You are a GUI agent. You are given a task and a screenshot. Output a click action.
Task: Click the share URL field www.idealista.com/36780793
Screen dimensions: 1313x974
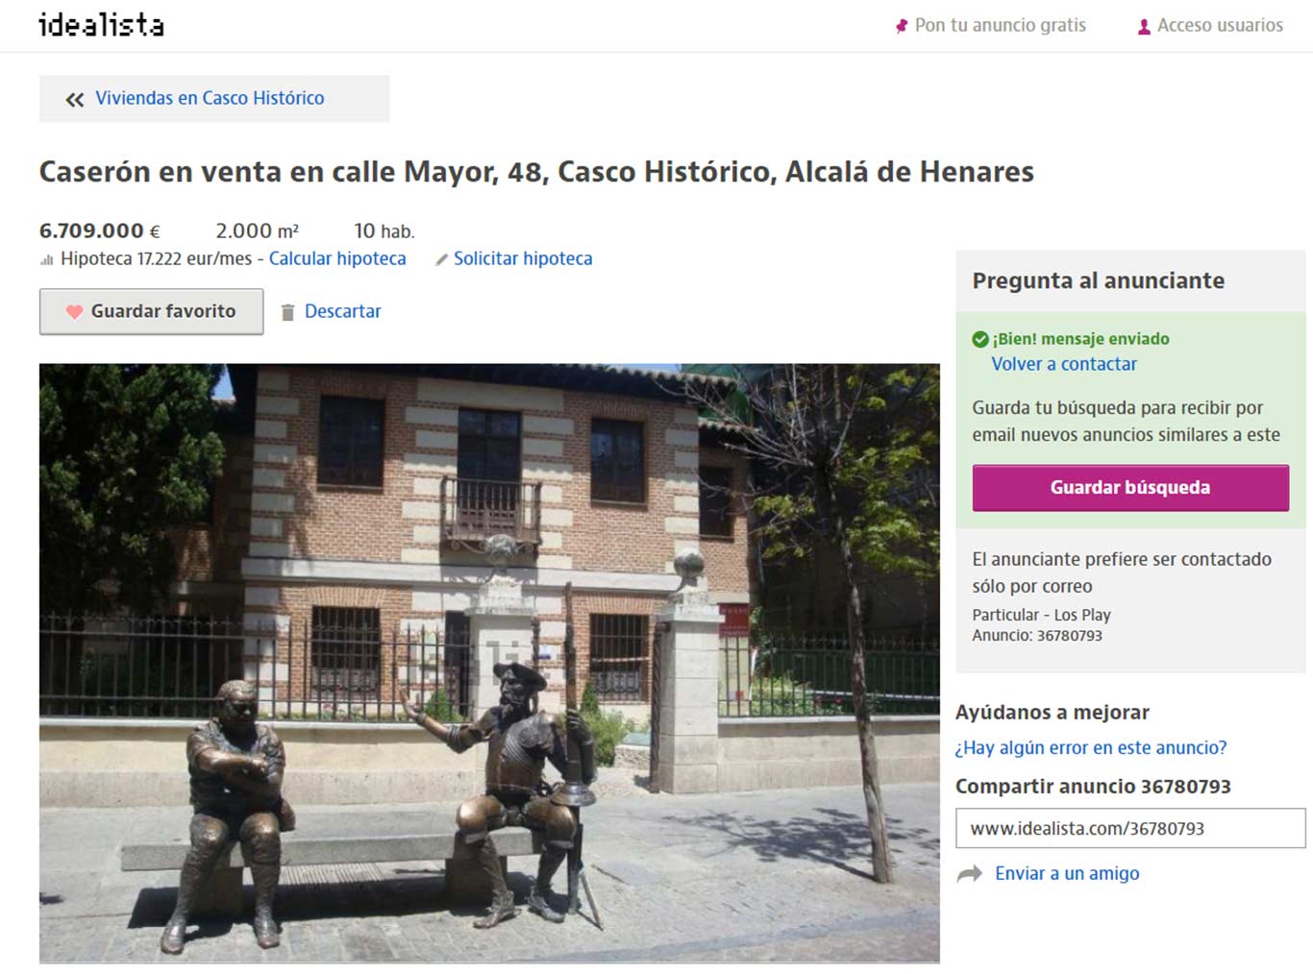[x=1130, y=828]
